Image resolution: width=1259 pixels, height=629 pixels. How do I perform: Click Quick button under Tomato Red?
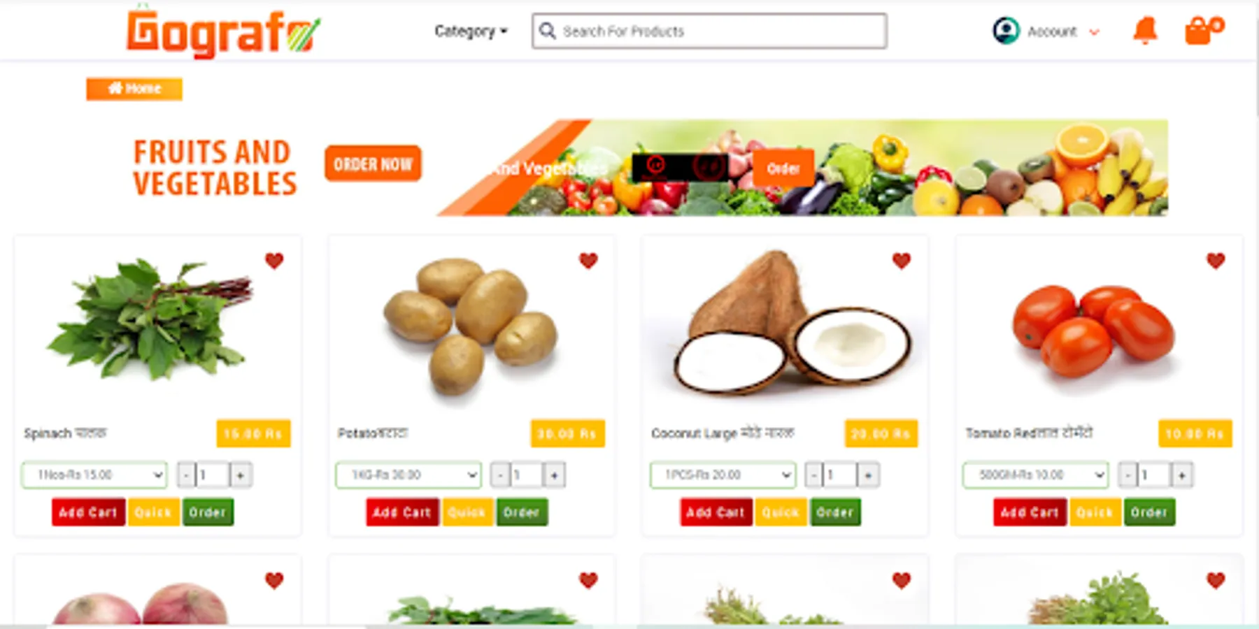pos(1095,512)
